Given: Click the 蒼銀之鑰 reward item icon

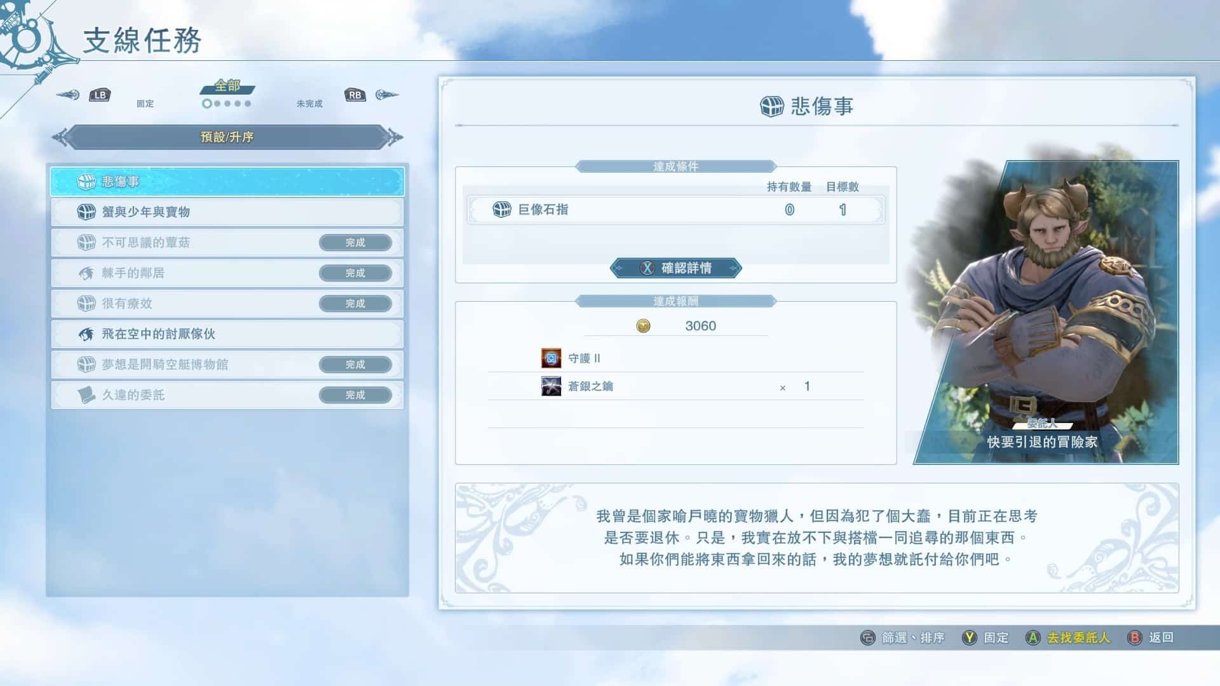Looking at the screenshot, I should 551,386.
